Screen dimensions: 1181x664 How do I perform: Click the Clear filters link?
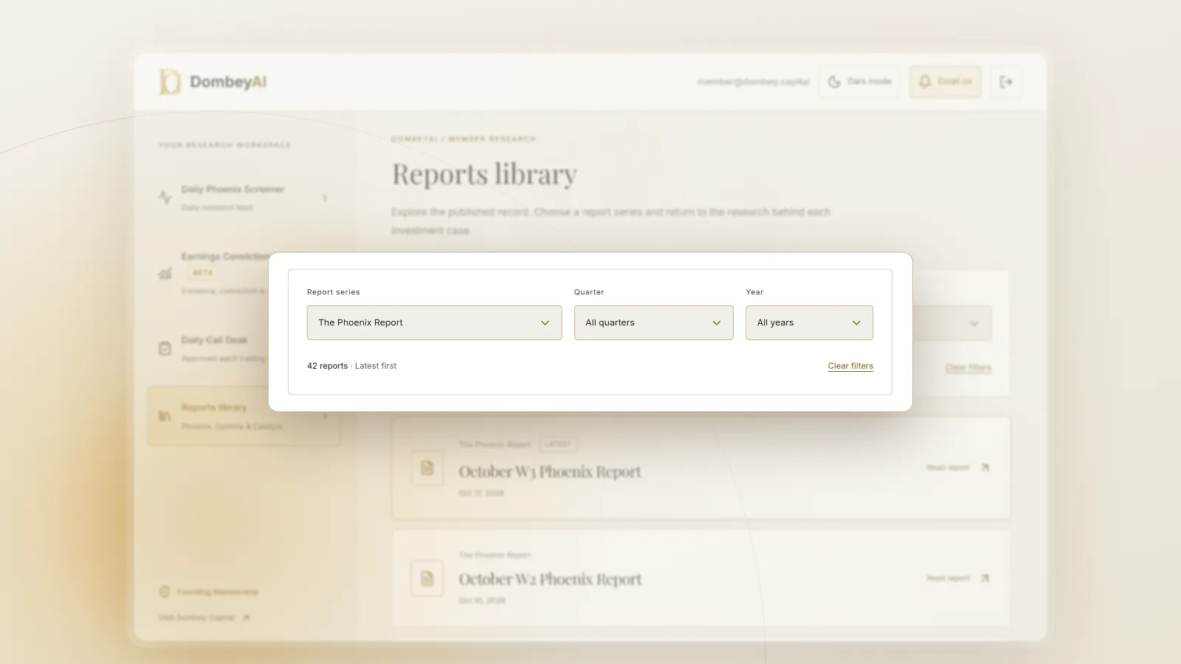(850, 366)
